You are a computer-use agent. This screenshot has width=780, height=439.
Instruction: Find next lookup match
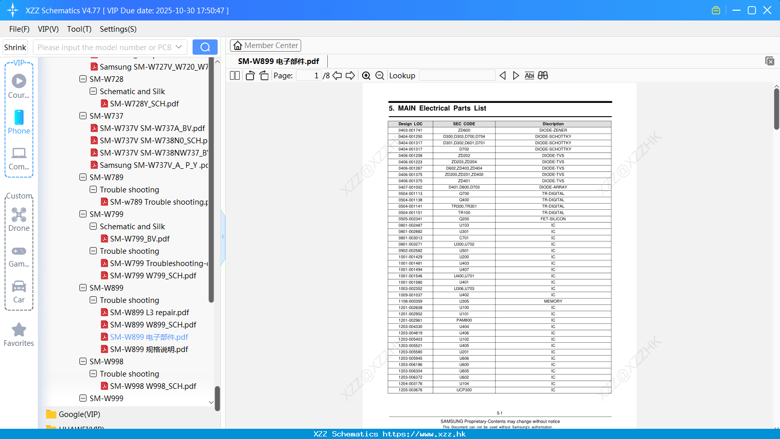click(516, 75)
